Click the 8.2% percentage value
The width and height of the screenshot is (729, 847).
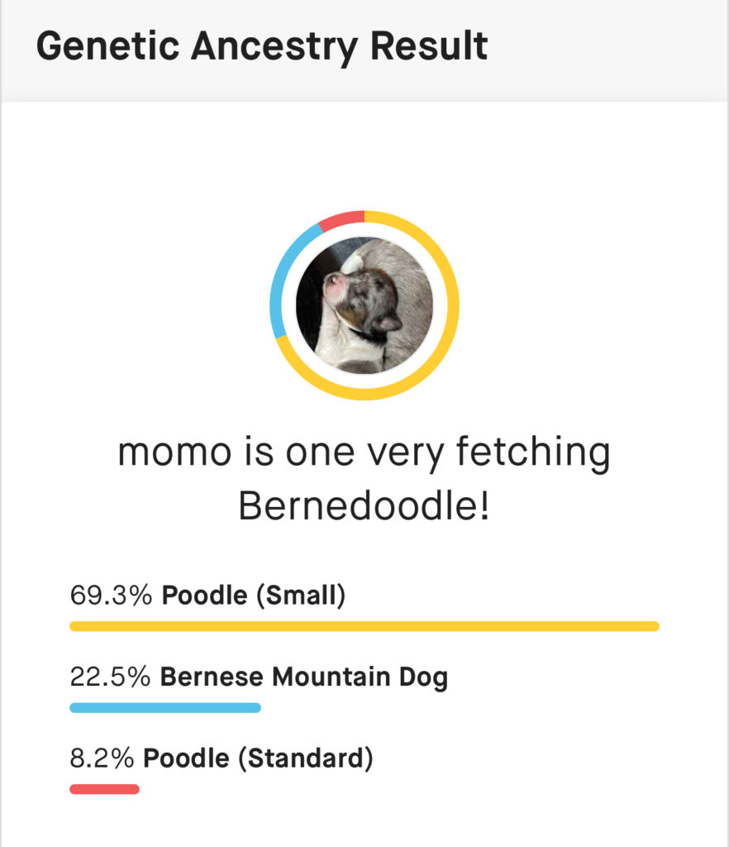102,758
